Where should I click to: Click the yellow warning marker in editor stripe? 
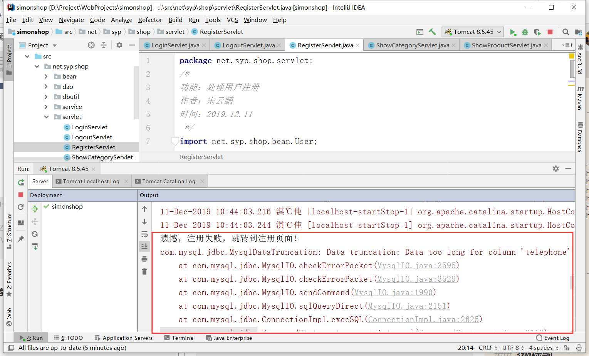point(572,56)
